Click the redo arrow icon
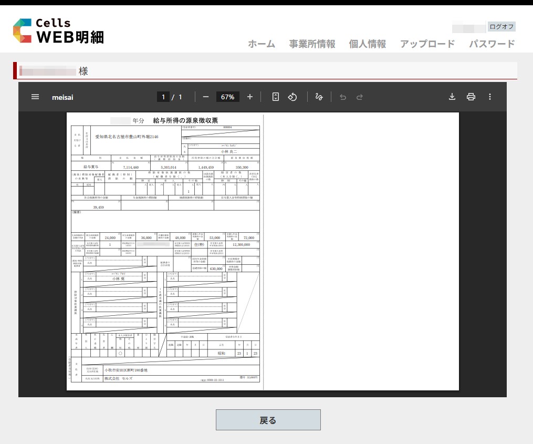The image size is (533, 444). pos(360,97)
